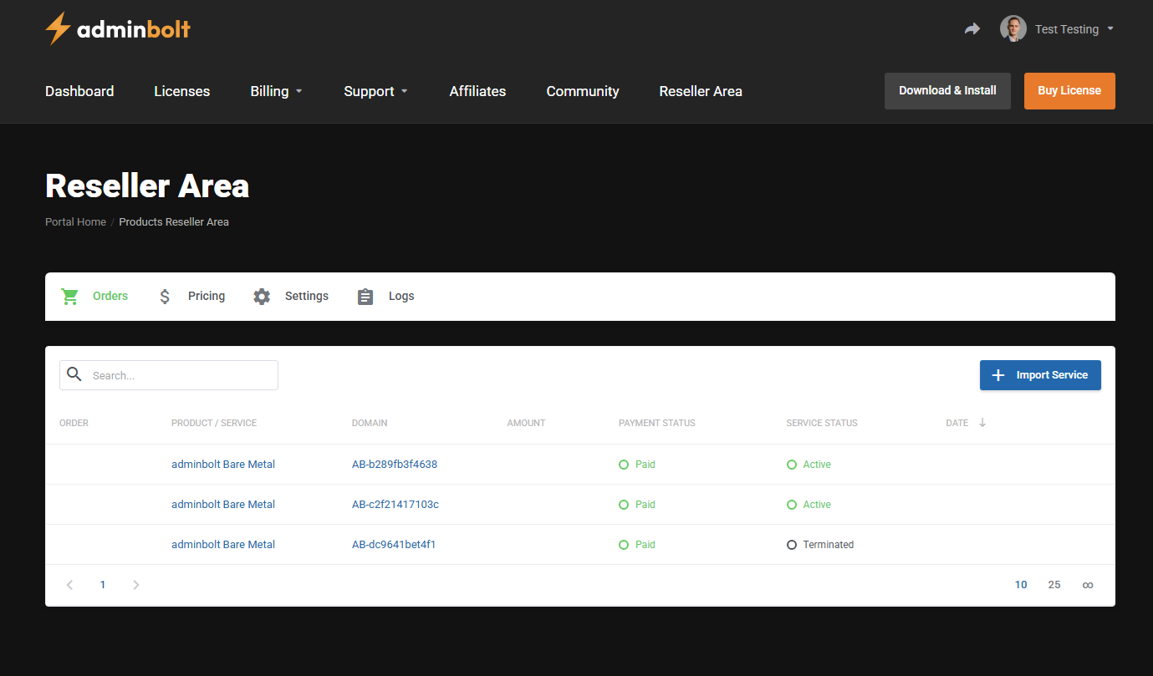Select Reseller Area in the navigation
The height and width of the screenshot is (676, 1153).
[701, 91]
